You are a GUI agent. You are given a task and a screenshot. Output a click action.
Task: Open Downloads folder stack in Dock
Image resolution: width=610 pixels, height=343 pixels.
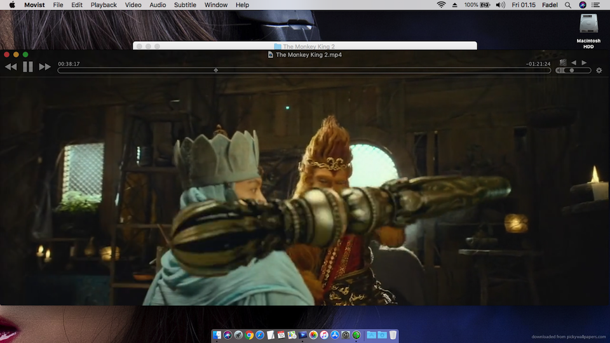point(382,335)
